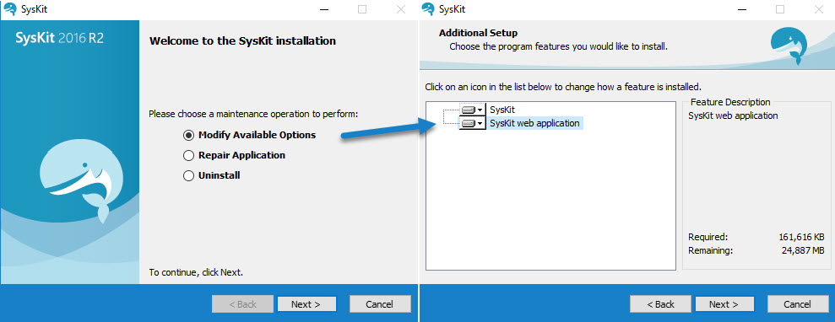Select the SysKit feature tree row

[x=502, y=110]
